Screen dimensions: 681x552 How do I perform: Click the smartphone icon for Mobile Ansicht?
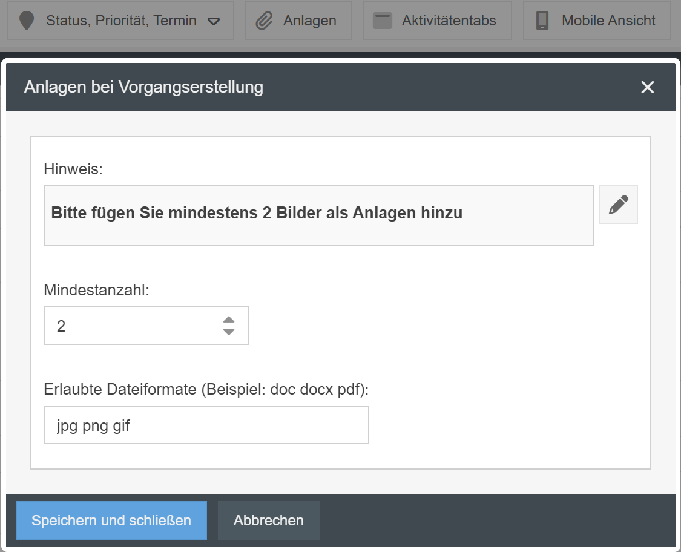pyautogui.click(x=542, y=21)
